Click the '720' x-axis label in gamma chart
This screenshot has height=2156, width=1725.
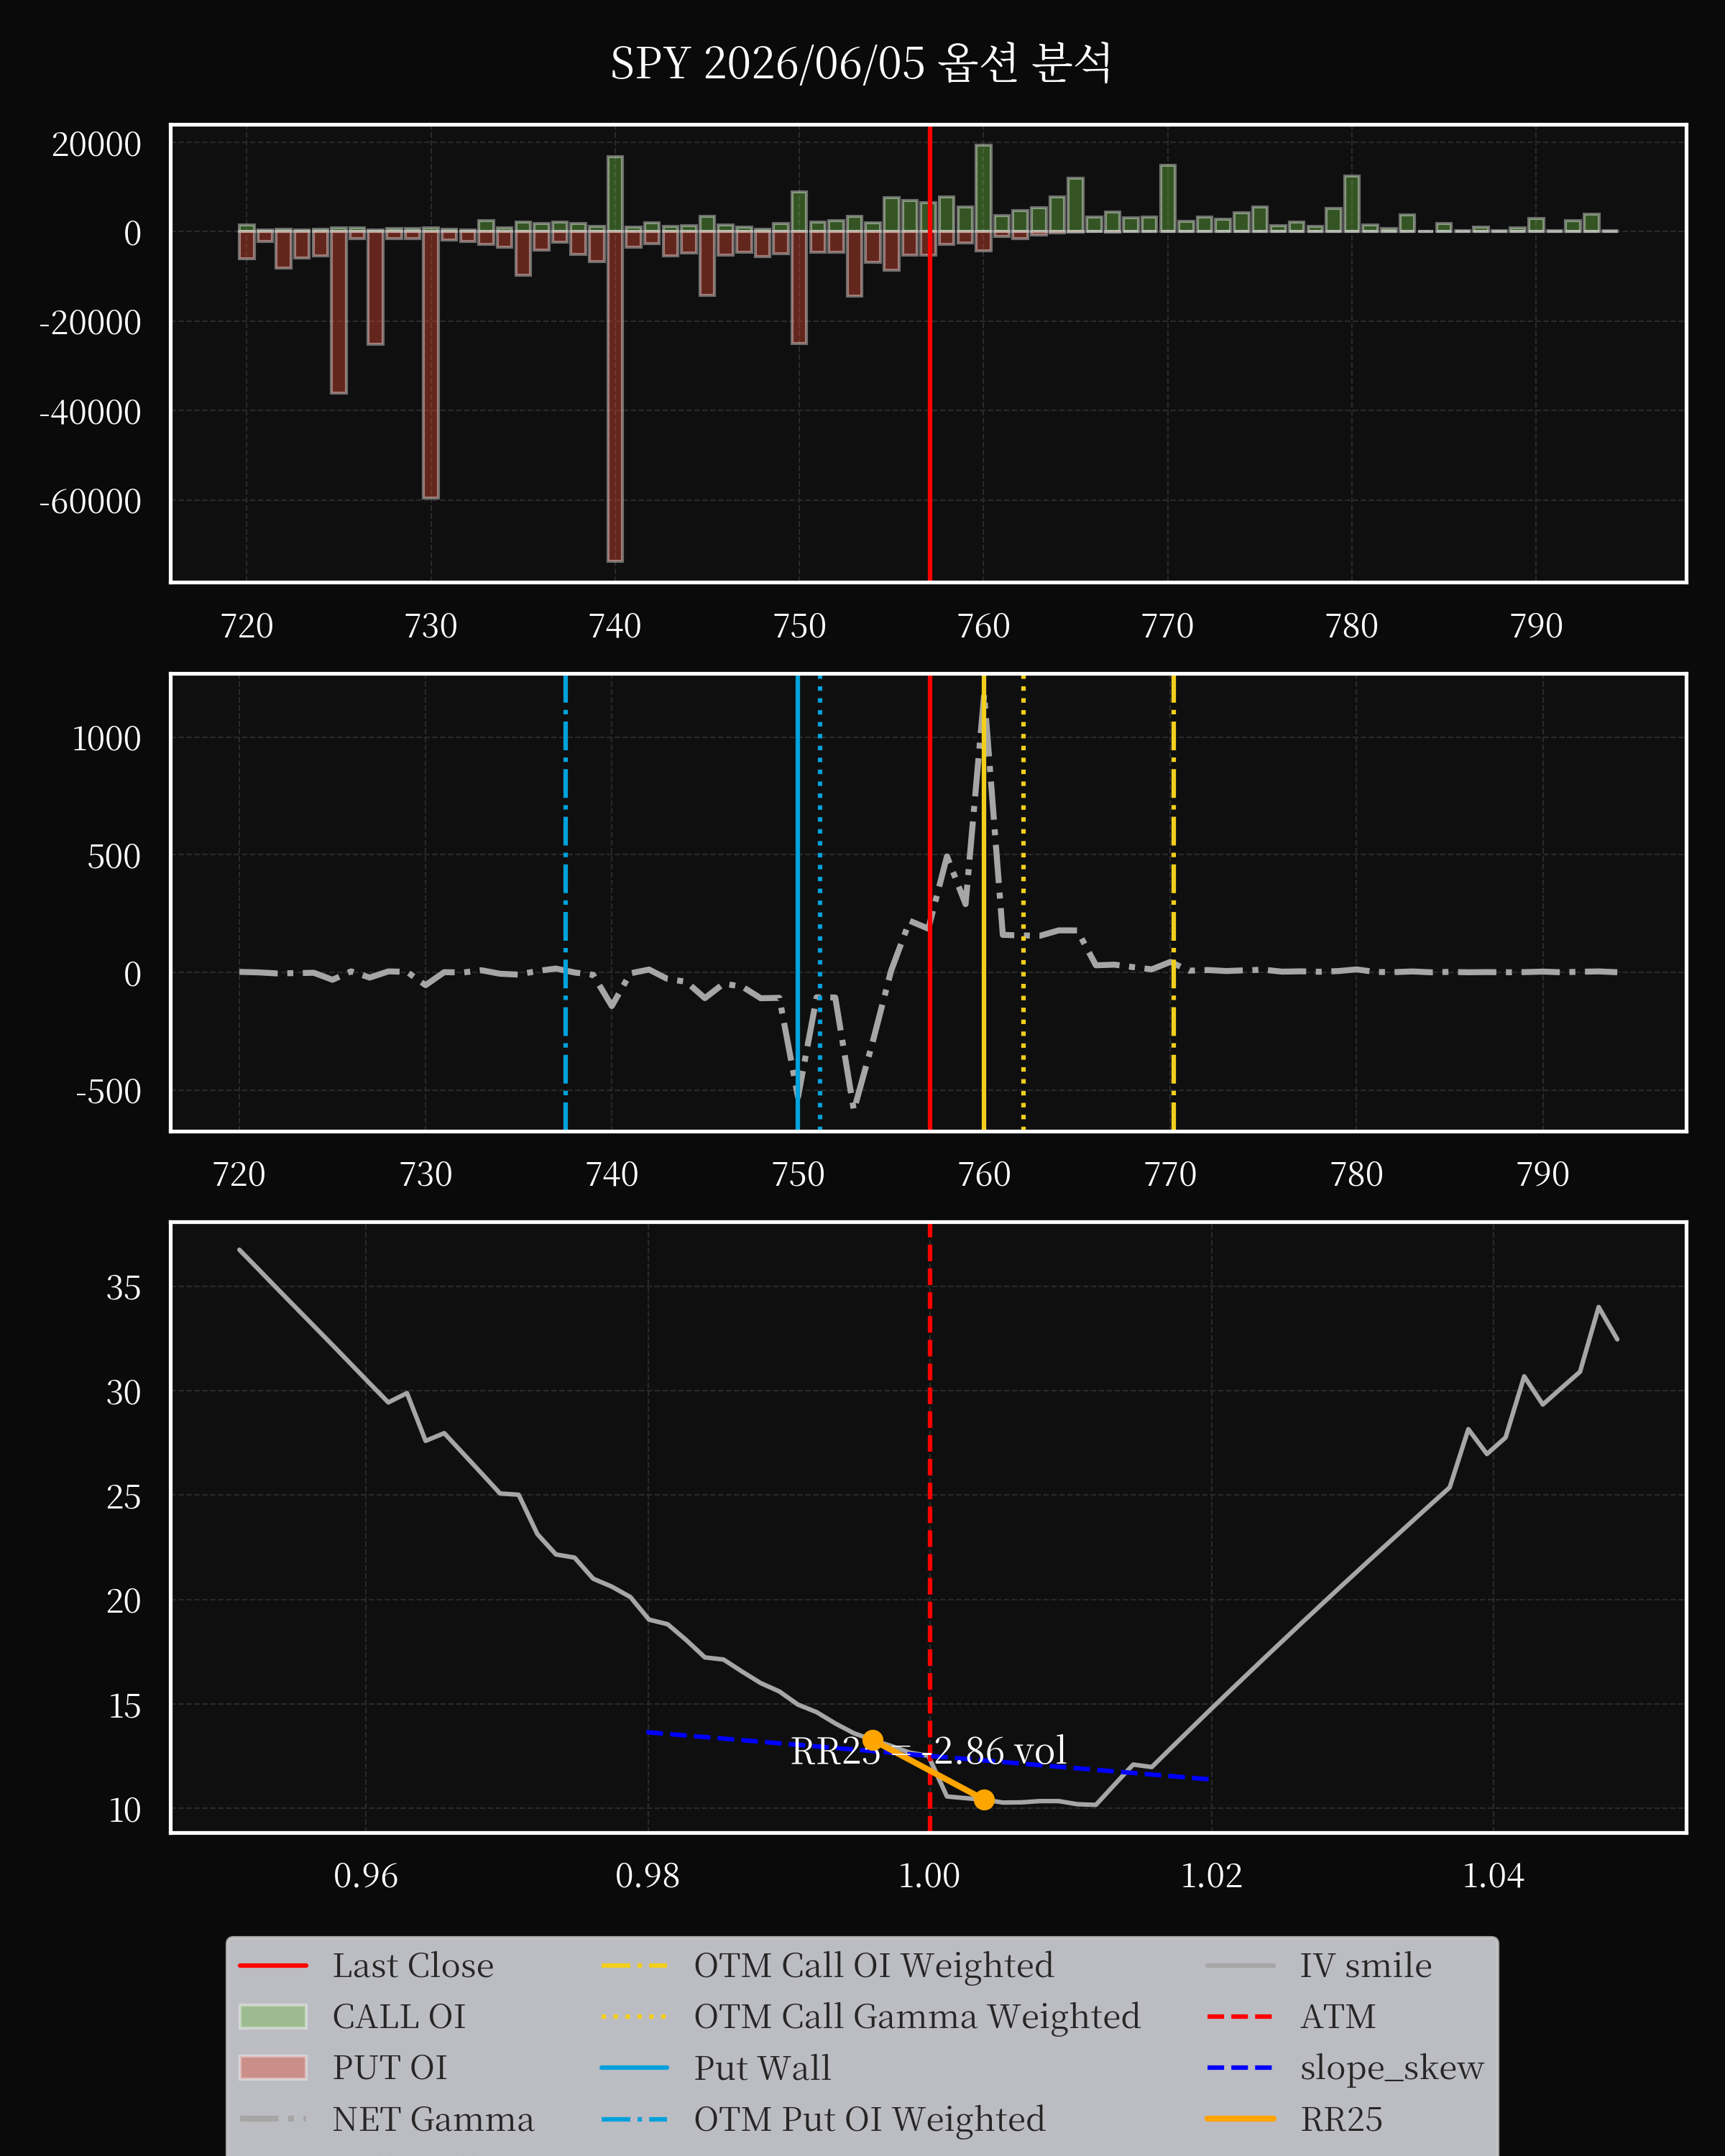pos(239,1174)
